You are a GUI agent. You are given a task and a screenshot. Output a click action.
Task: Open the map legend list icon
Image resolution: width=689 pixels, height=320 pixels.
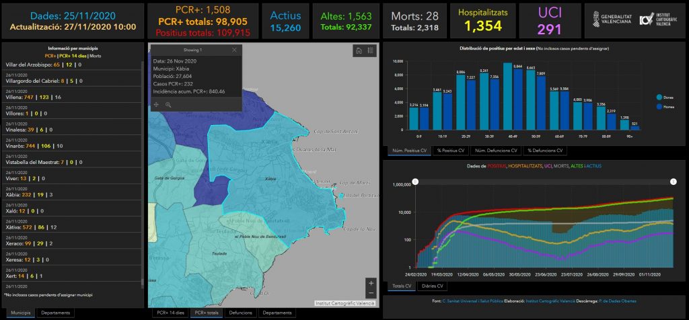pyautogui.click(x=370, y=50)
